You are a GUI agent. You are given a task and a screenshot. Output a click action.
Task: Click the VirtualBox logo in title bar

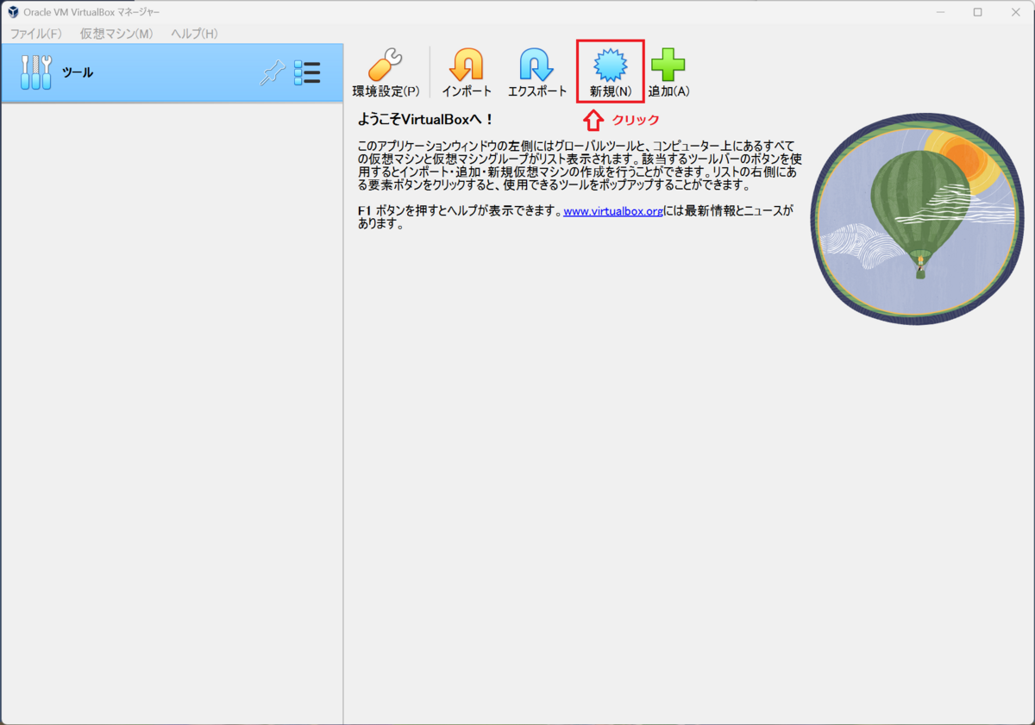tap(13, 12)
